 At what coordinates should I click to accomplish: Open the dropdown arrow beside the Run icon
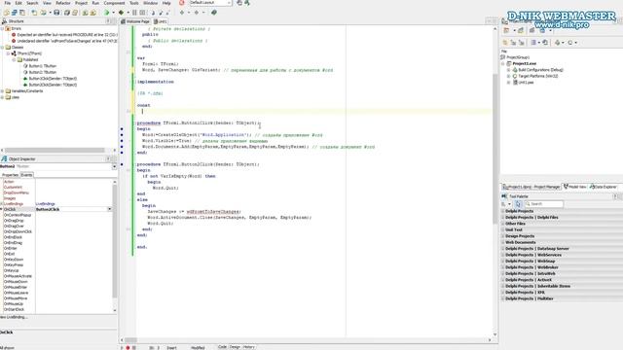113,13
